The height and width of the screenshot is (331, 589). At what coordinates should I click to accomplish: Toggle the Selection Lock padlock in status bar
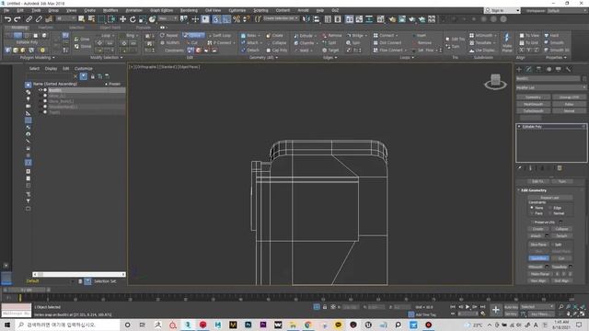[x=325, y=307]
